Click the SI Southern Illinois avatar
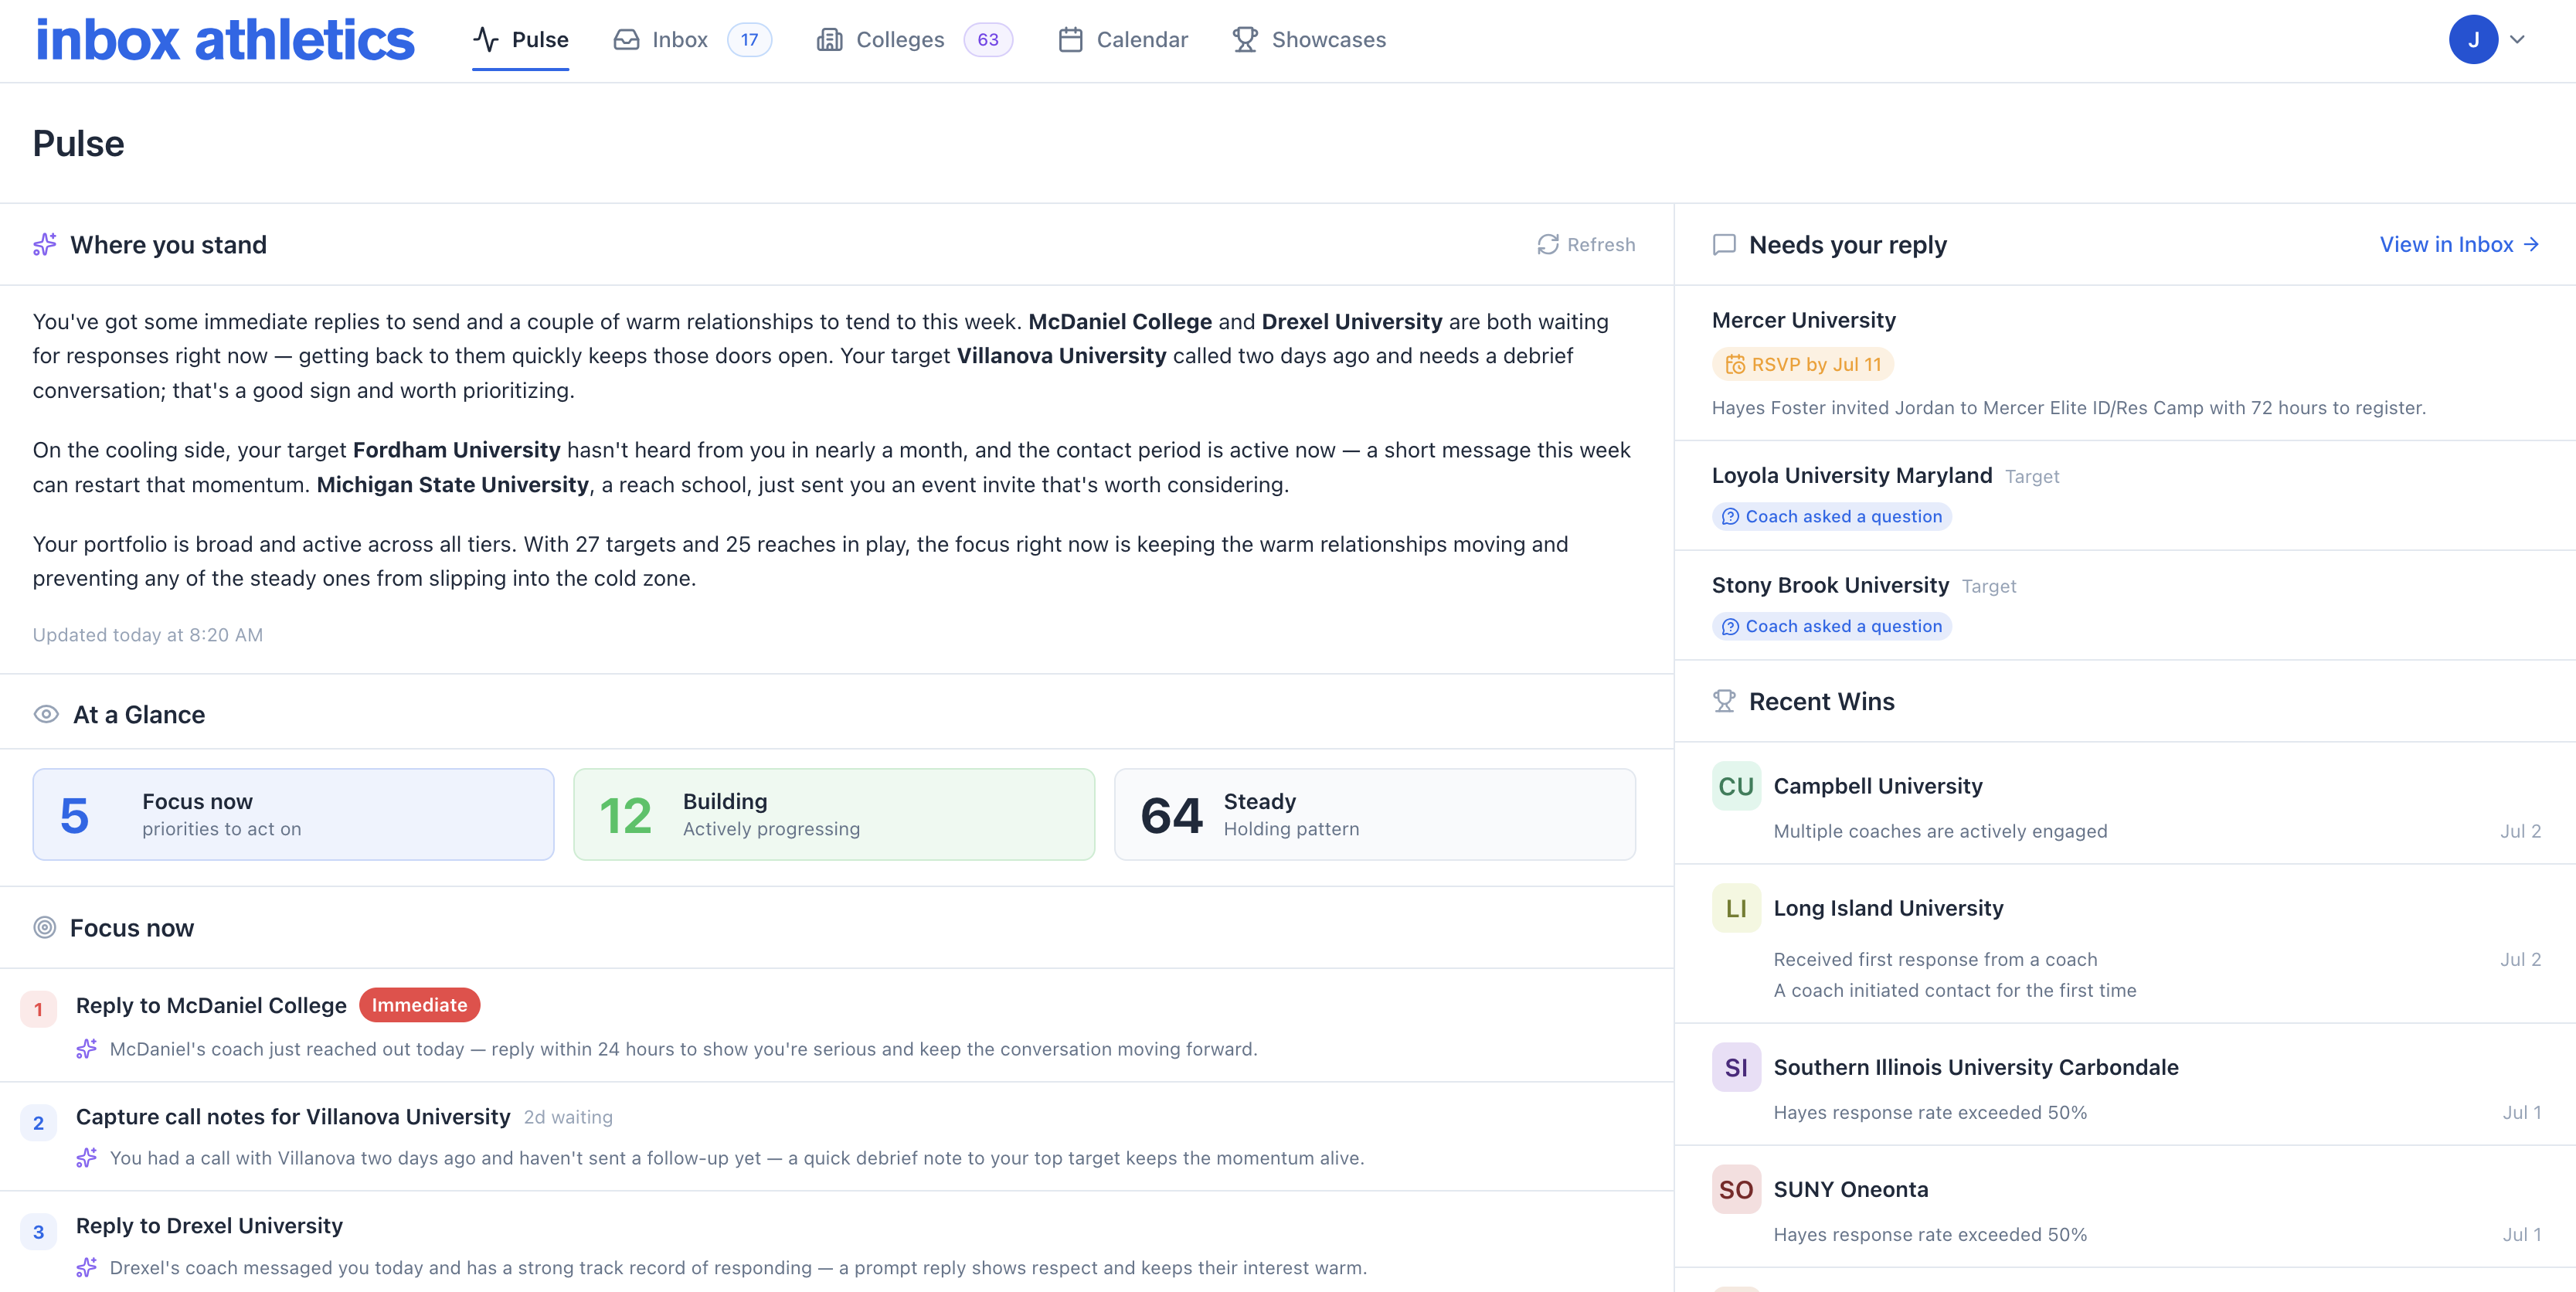 [1736, 1067]
